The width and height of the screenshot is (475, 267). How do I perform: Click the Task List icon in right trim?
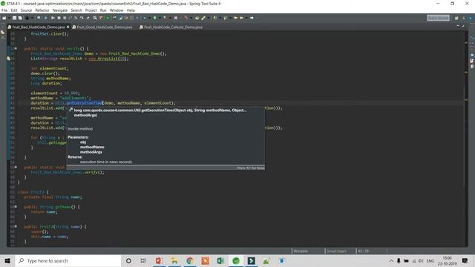(472, 61)
